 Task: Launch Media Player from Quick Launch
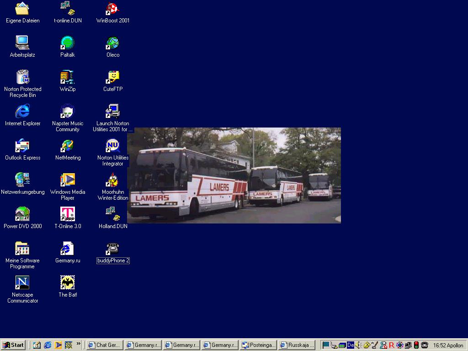click(x=58, y=345)
